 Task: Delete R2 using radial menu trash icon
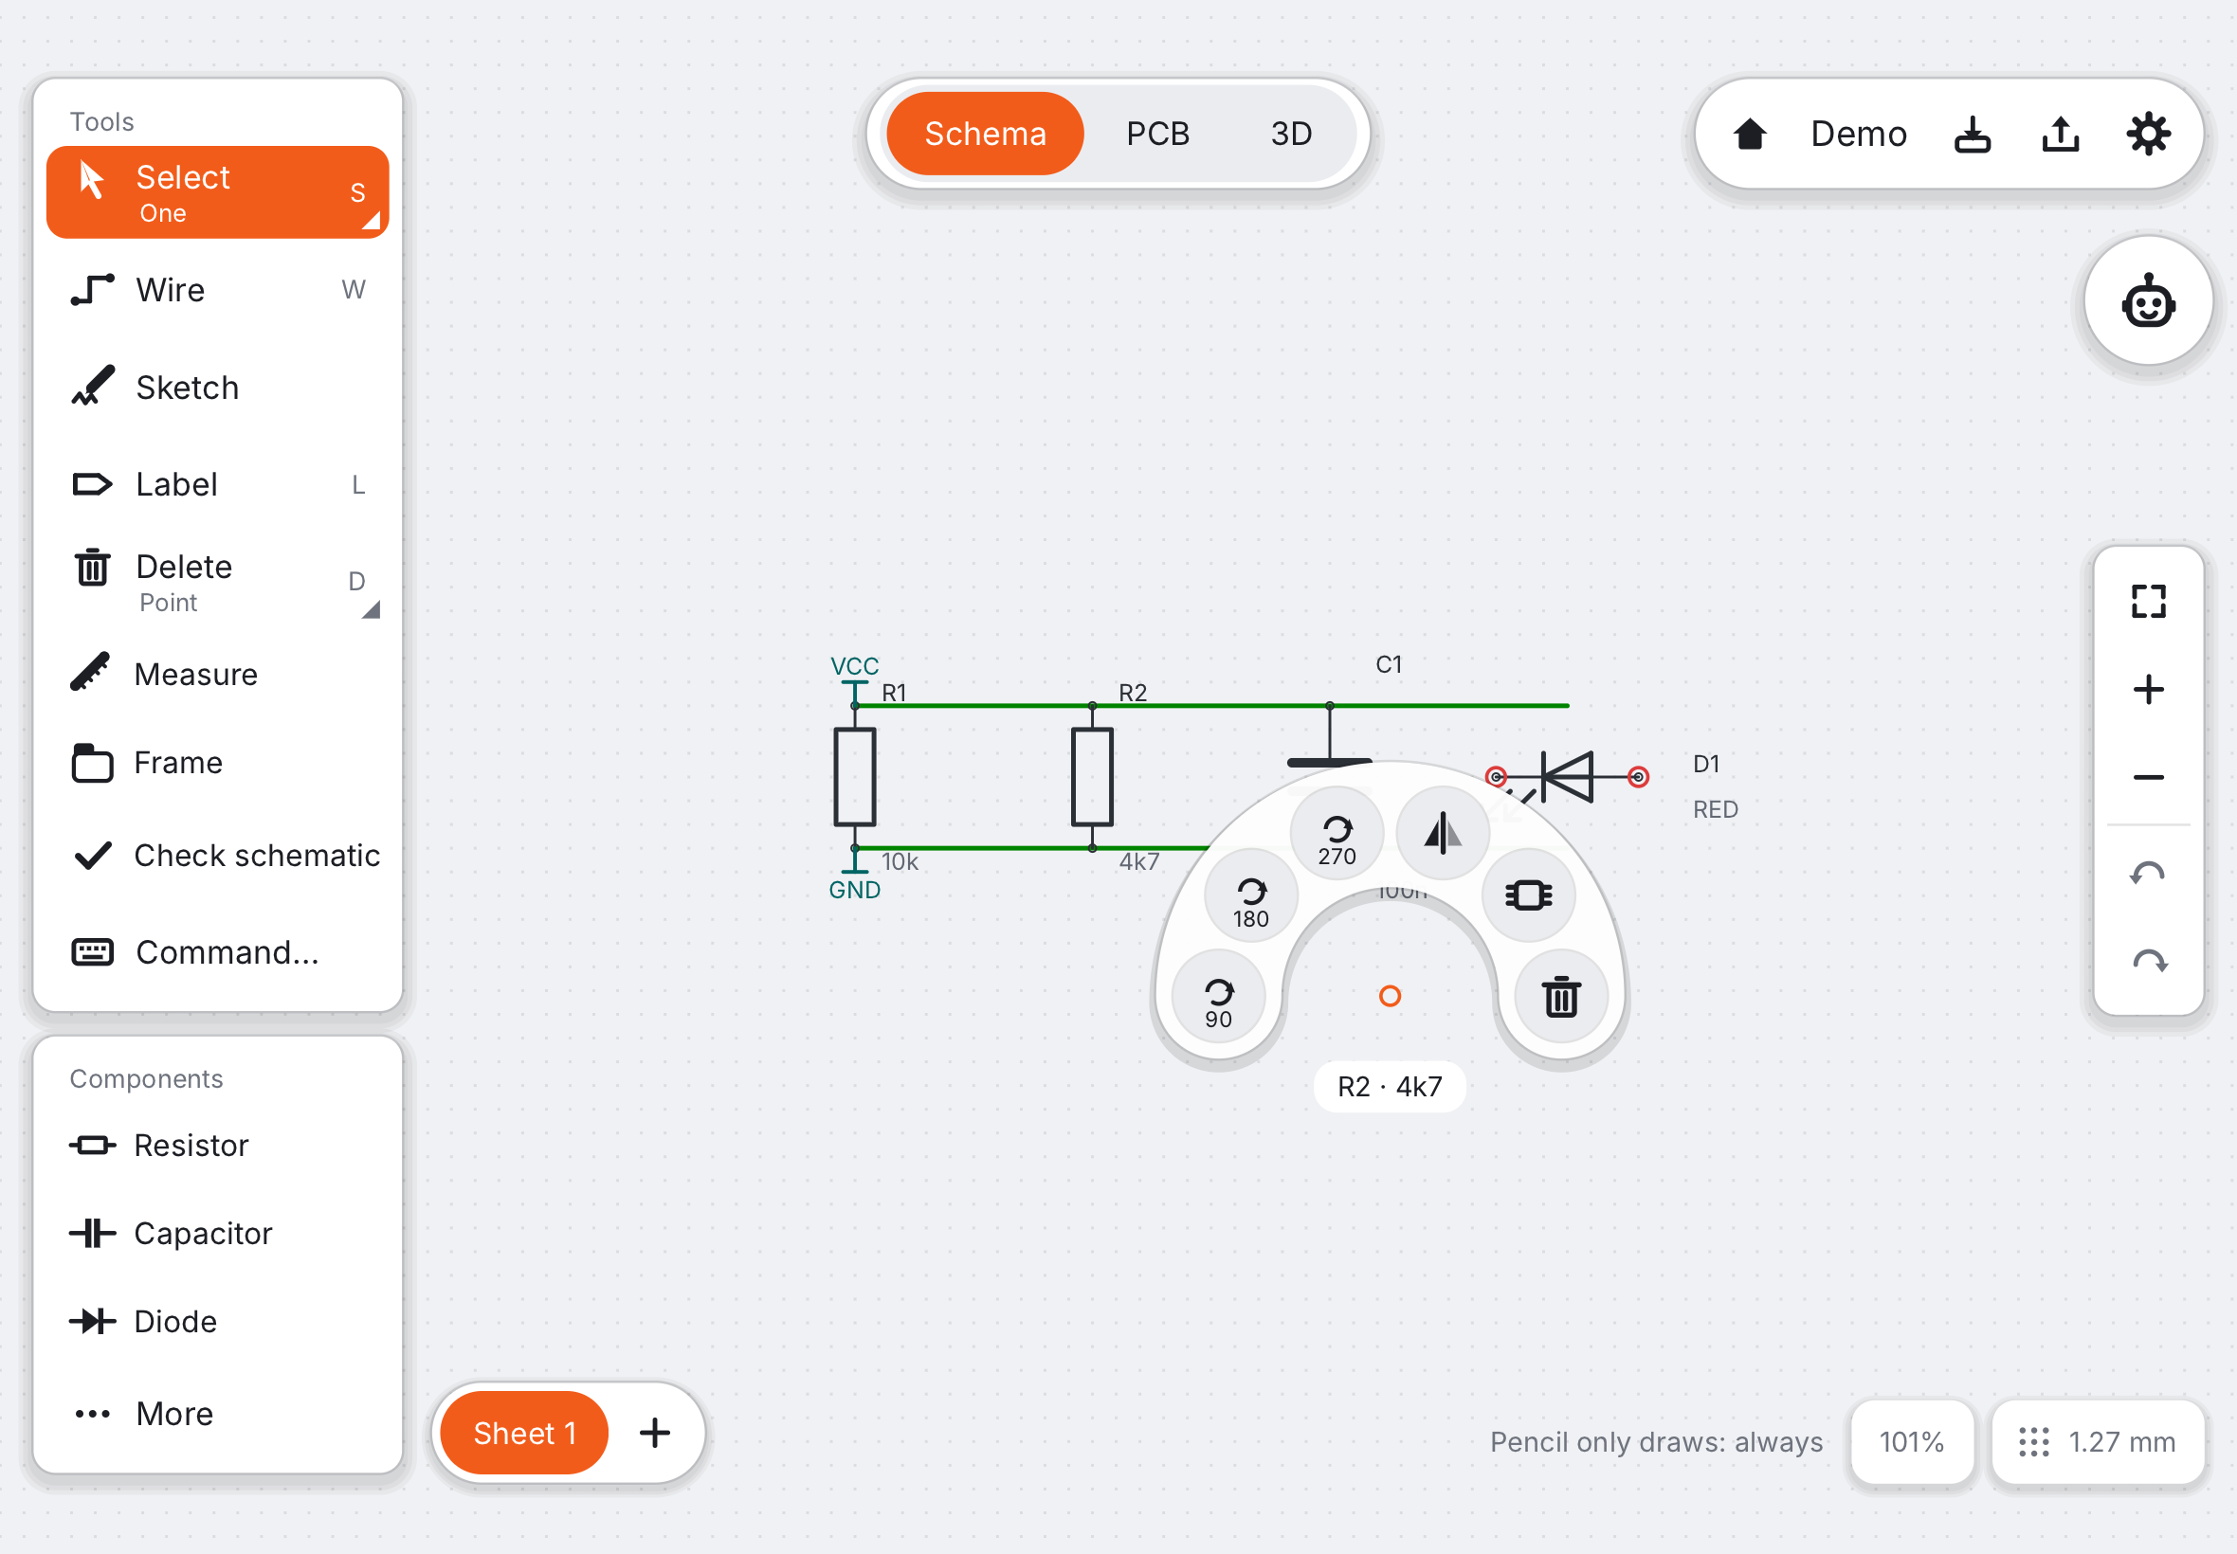click(1561, 997)
